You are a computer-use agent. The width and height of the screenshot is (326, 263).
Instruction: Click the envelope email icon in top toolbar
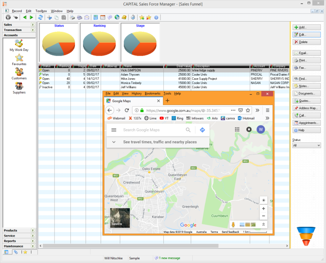coord(87,18)
